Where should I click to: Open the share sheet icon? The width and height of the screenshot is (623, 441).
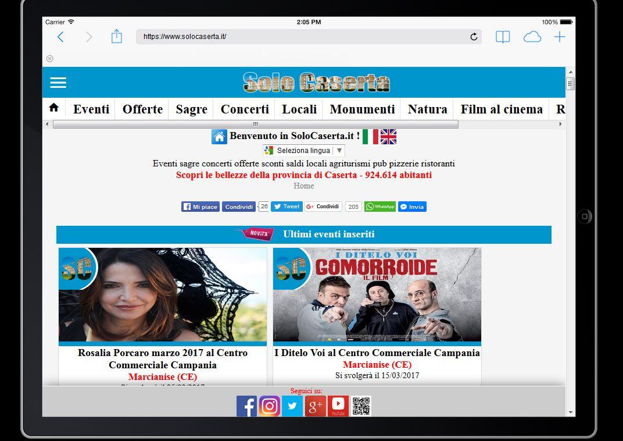[116, 36]
